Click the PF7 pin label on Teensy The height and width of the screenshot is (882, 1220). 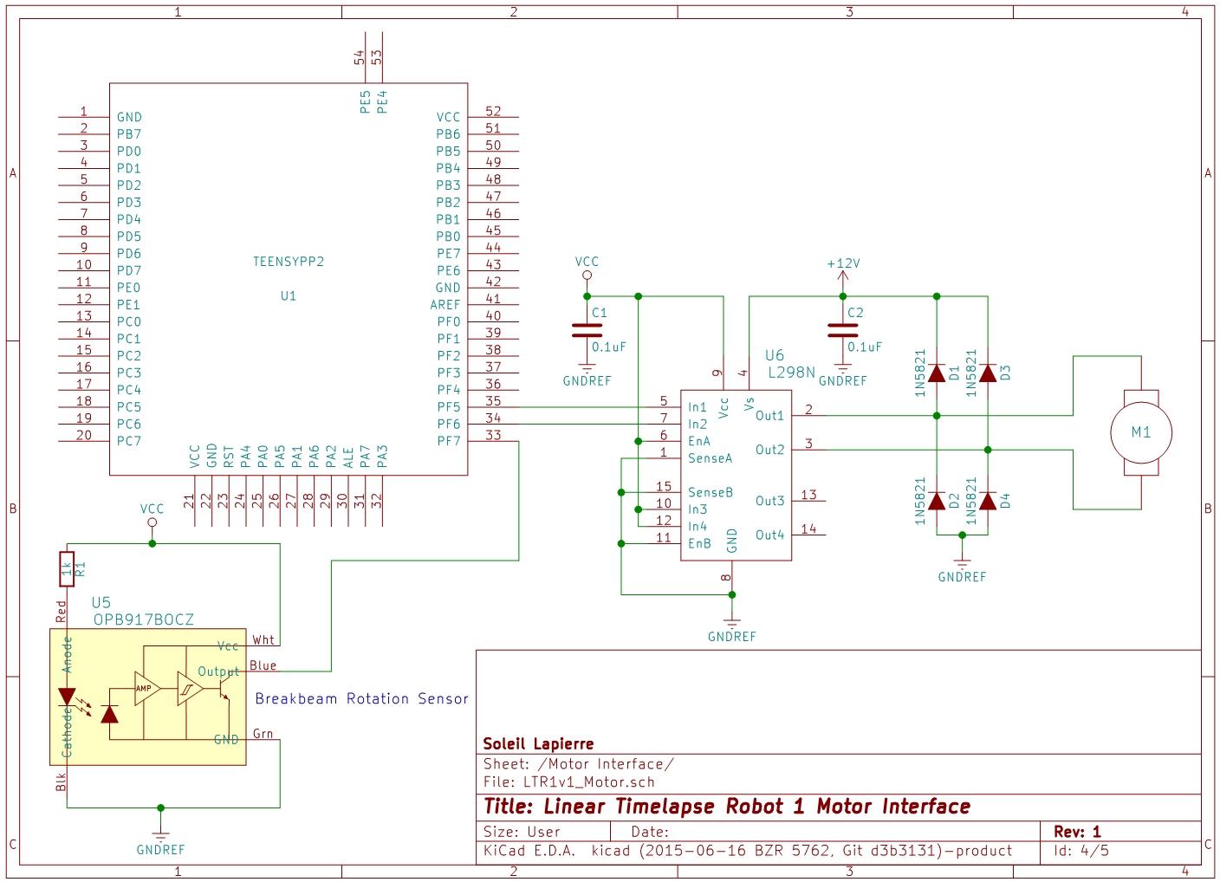pos(448,441)
